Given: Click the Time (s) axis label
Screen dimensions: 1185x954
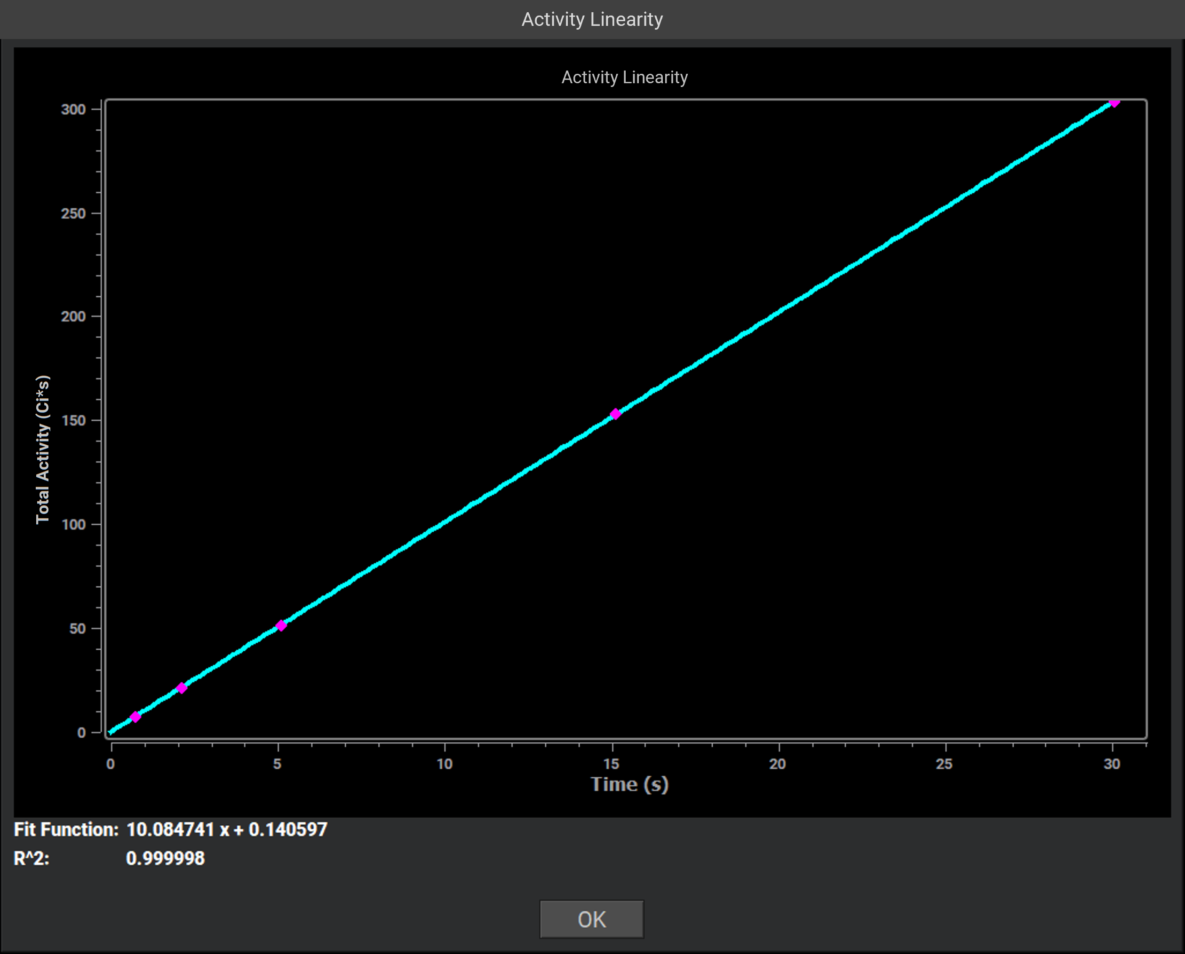Looking at the screenshot, I should click(x=629, y=784).
